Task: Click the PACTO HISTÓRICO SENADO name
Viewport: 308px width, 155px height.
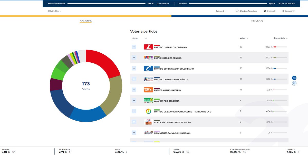Action: 168,58
